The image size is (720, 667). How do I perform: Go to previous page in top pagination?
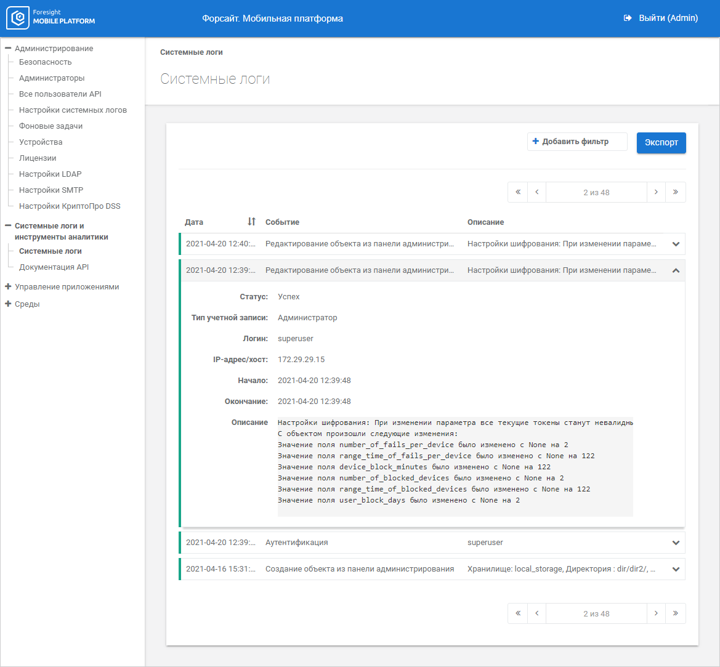coord(536,192)
